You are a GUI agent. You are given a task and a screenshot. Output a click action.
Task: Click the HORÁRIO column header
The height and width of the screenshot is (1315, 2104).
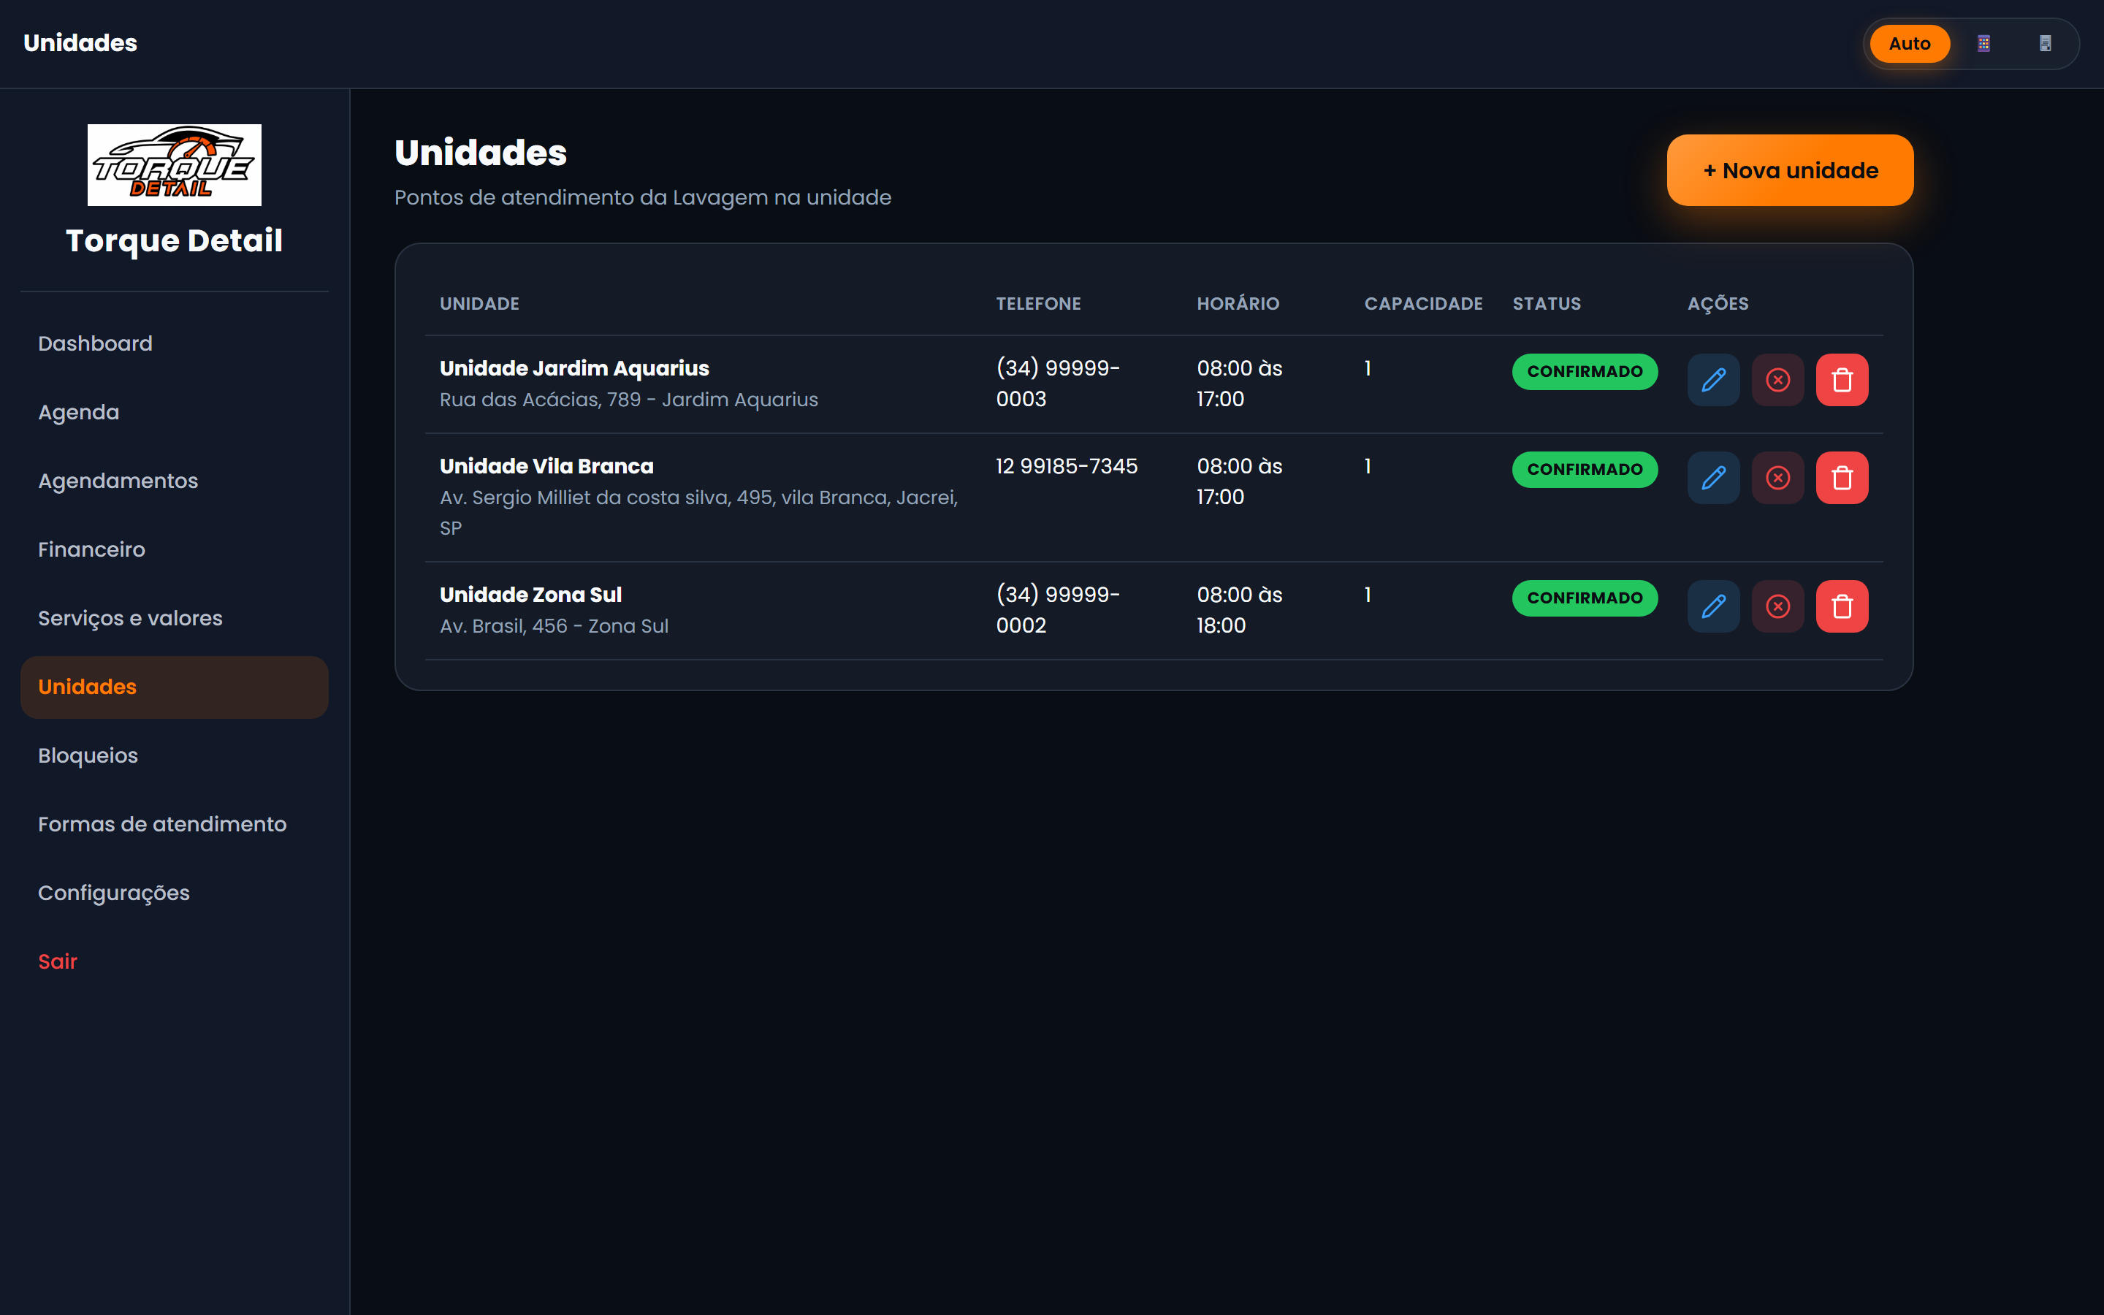pos(1238,303)
